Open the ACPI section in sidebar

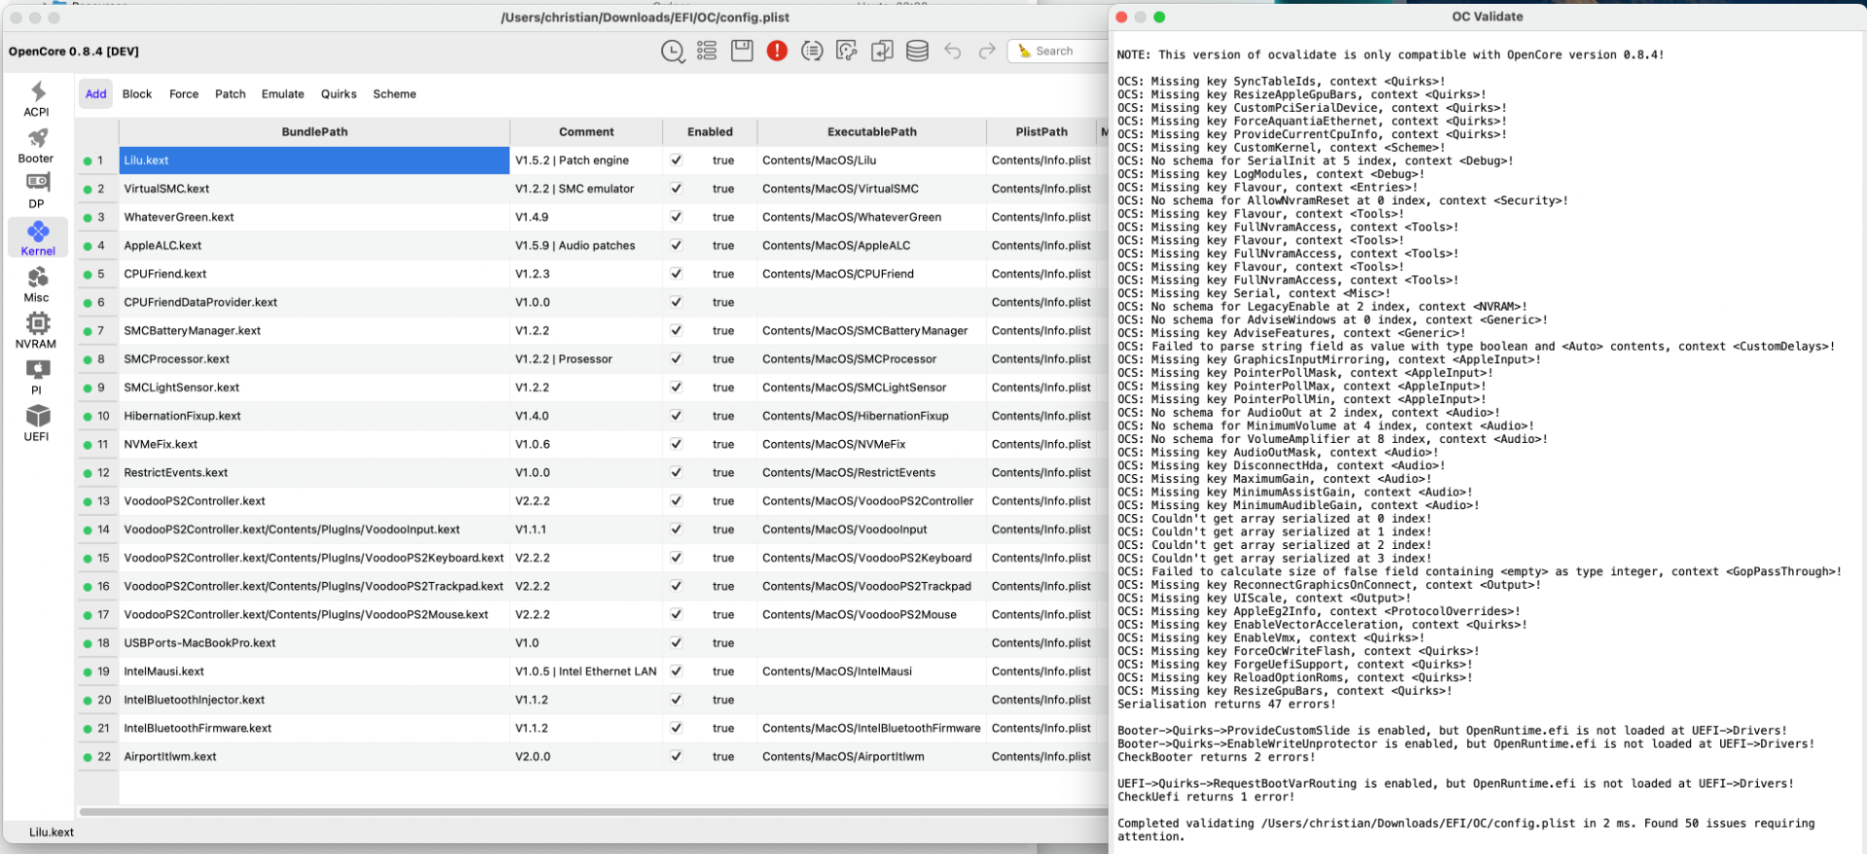pos(37,99)
